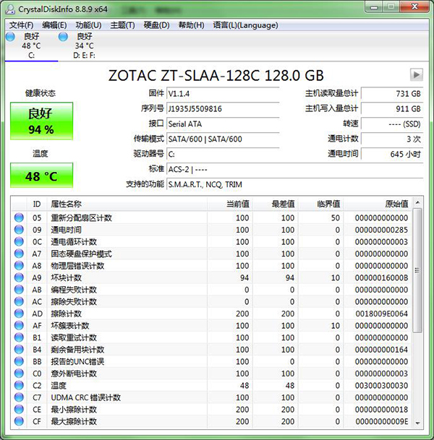Screen dimensions: 434x440
Task: Click the status icon for attribute A7
Action: [x=19, y=254]
